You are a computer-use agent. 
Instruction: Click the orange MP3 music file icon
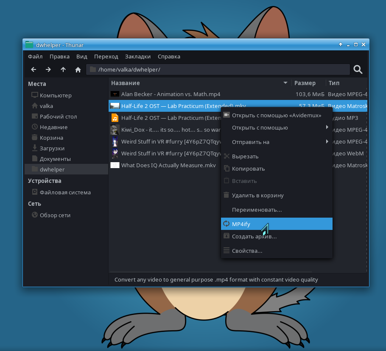(x=115, y=118)
